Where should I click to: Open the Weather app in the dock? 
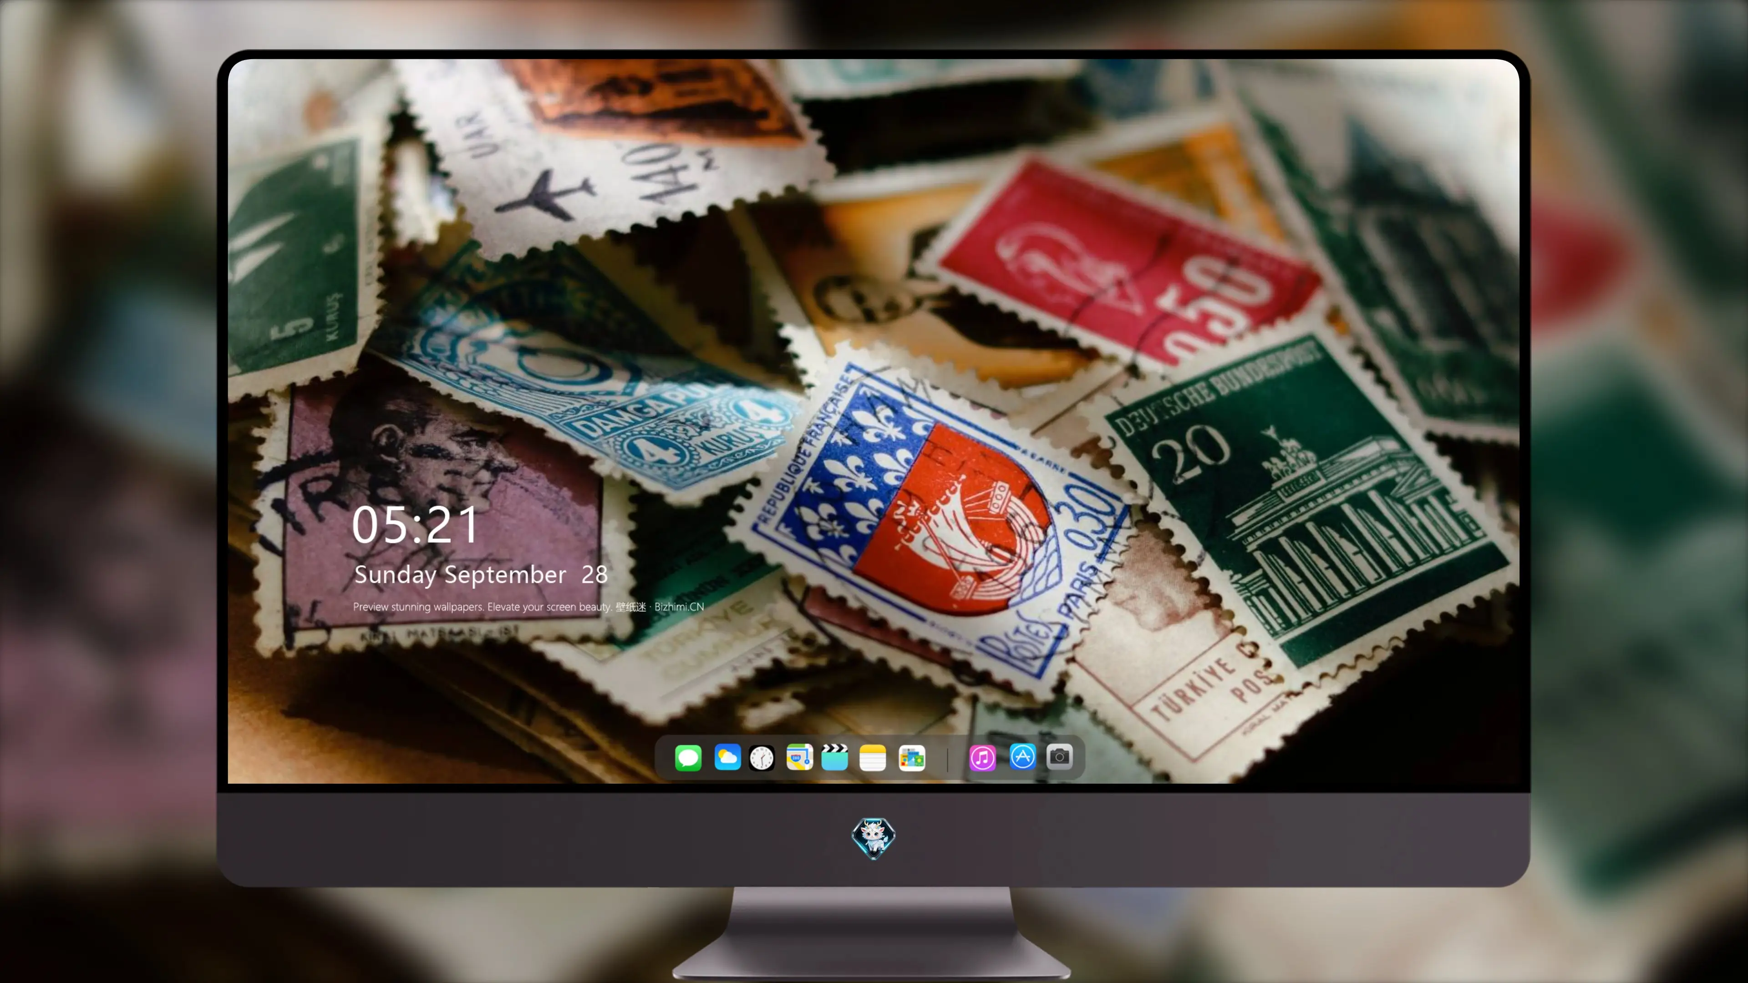[x=727, y=757]
